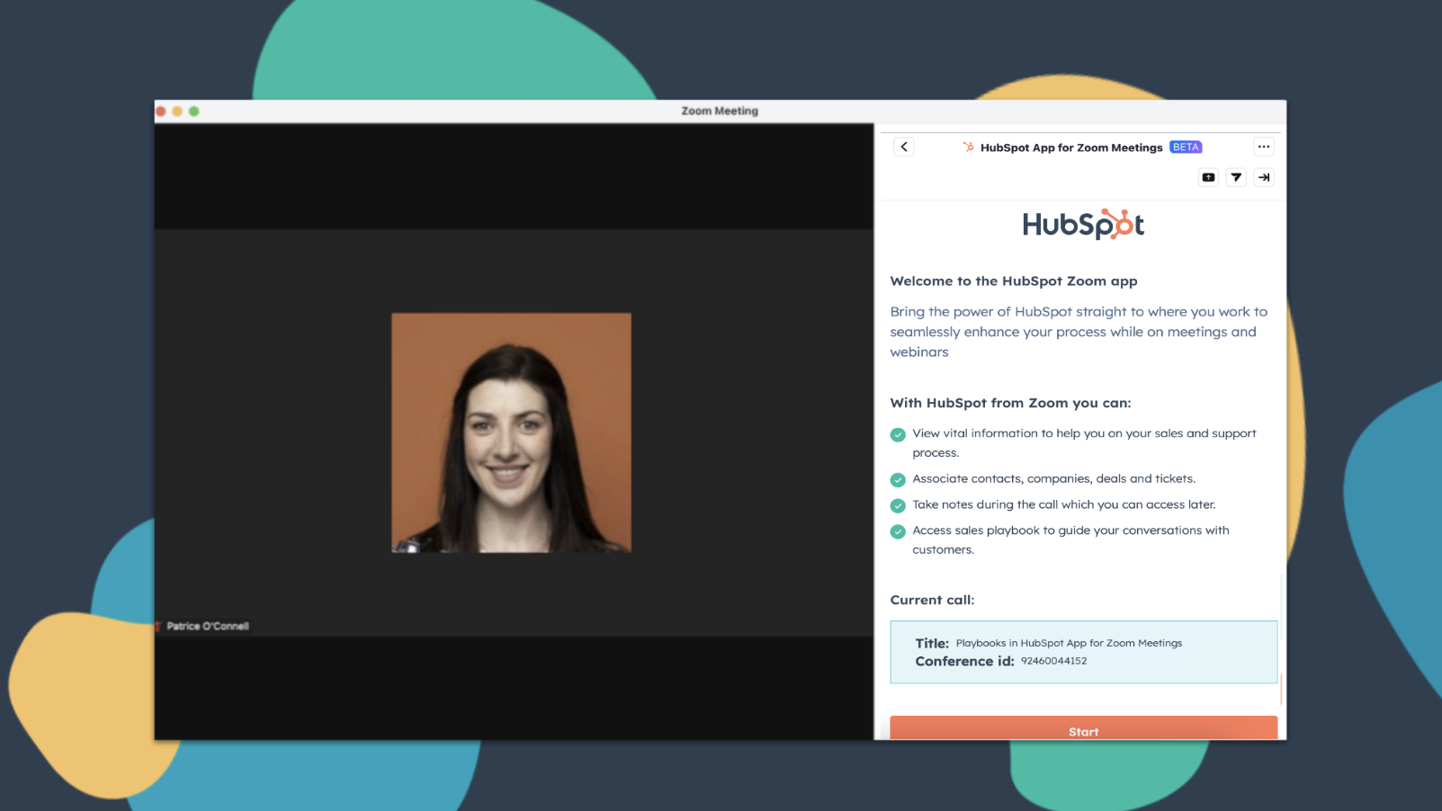Toggle the checkmark beside Associate contacts and companies
The image size is (1442, 811).
click(x=897, y=479)
